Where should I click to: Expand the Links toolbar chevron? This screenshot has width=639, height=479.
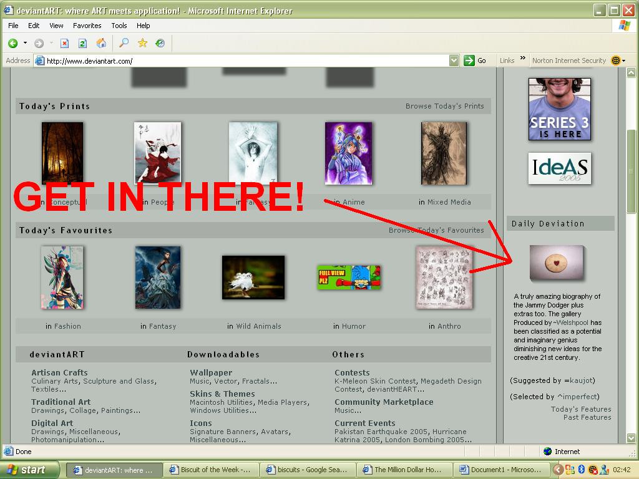tap(522, 58)
